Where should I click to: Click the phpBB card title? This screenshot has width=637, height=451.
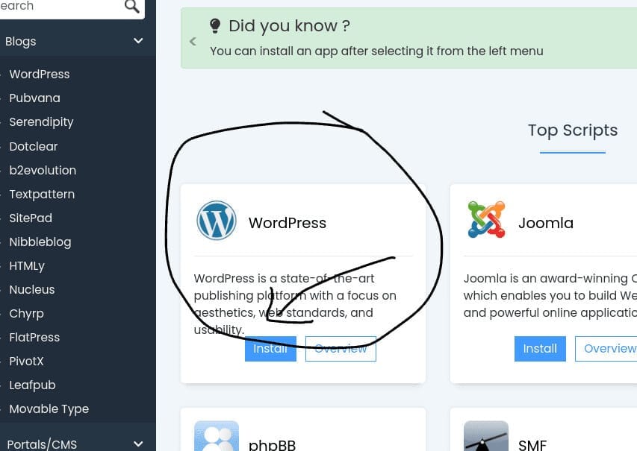(272, 445)
